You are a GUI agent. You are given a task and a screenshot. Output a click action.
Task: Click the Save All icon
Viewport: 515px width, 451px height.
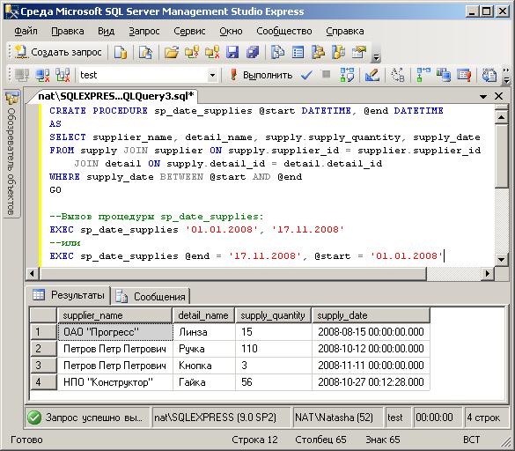[253, 52]
